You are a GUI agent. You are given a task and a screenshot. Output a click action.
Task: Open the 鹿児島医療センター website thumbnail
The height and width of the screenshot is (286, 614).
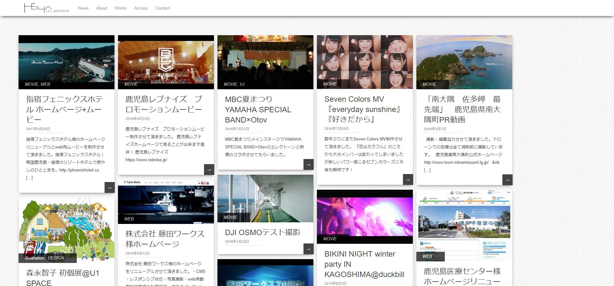click(x=464, y=226)
